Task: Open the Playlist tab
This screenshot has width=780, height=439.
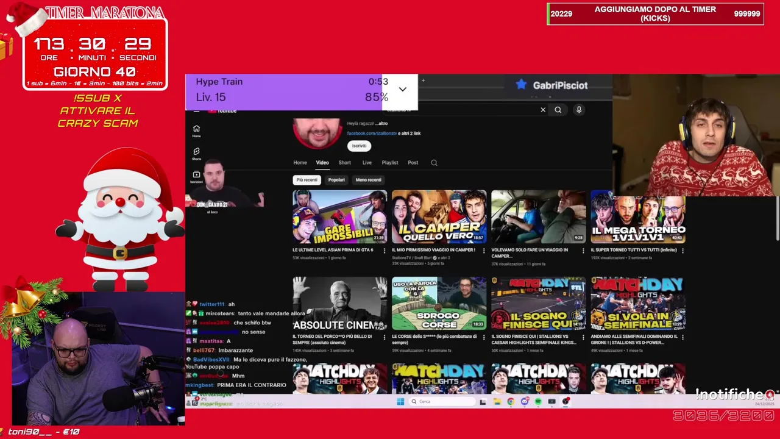Action: pyautogui.click(x=390, y=163)
